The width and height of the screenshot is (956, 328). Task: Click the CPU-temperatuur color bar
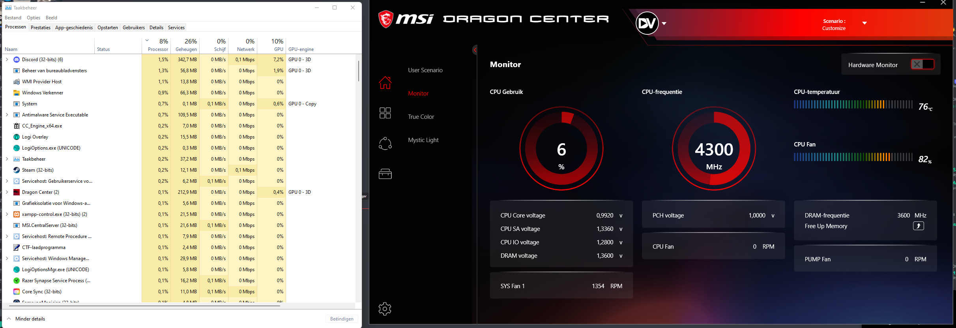pos(853,105)
